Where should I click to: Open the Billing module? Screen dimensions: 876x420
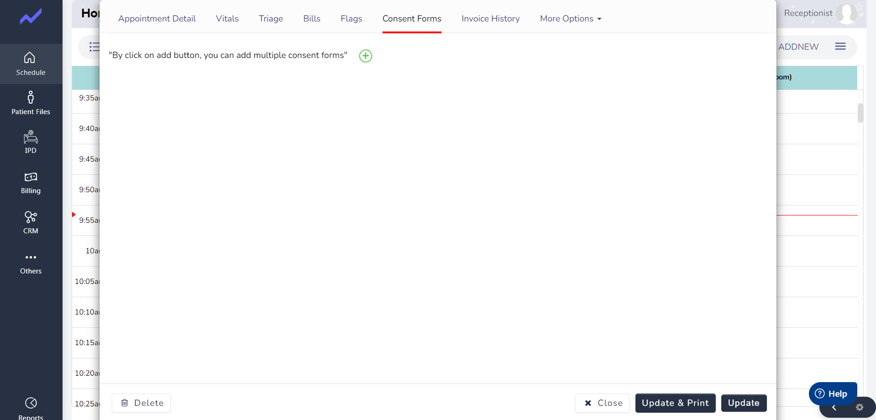coord(31,183)
